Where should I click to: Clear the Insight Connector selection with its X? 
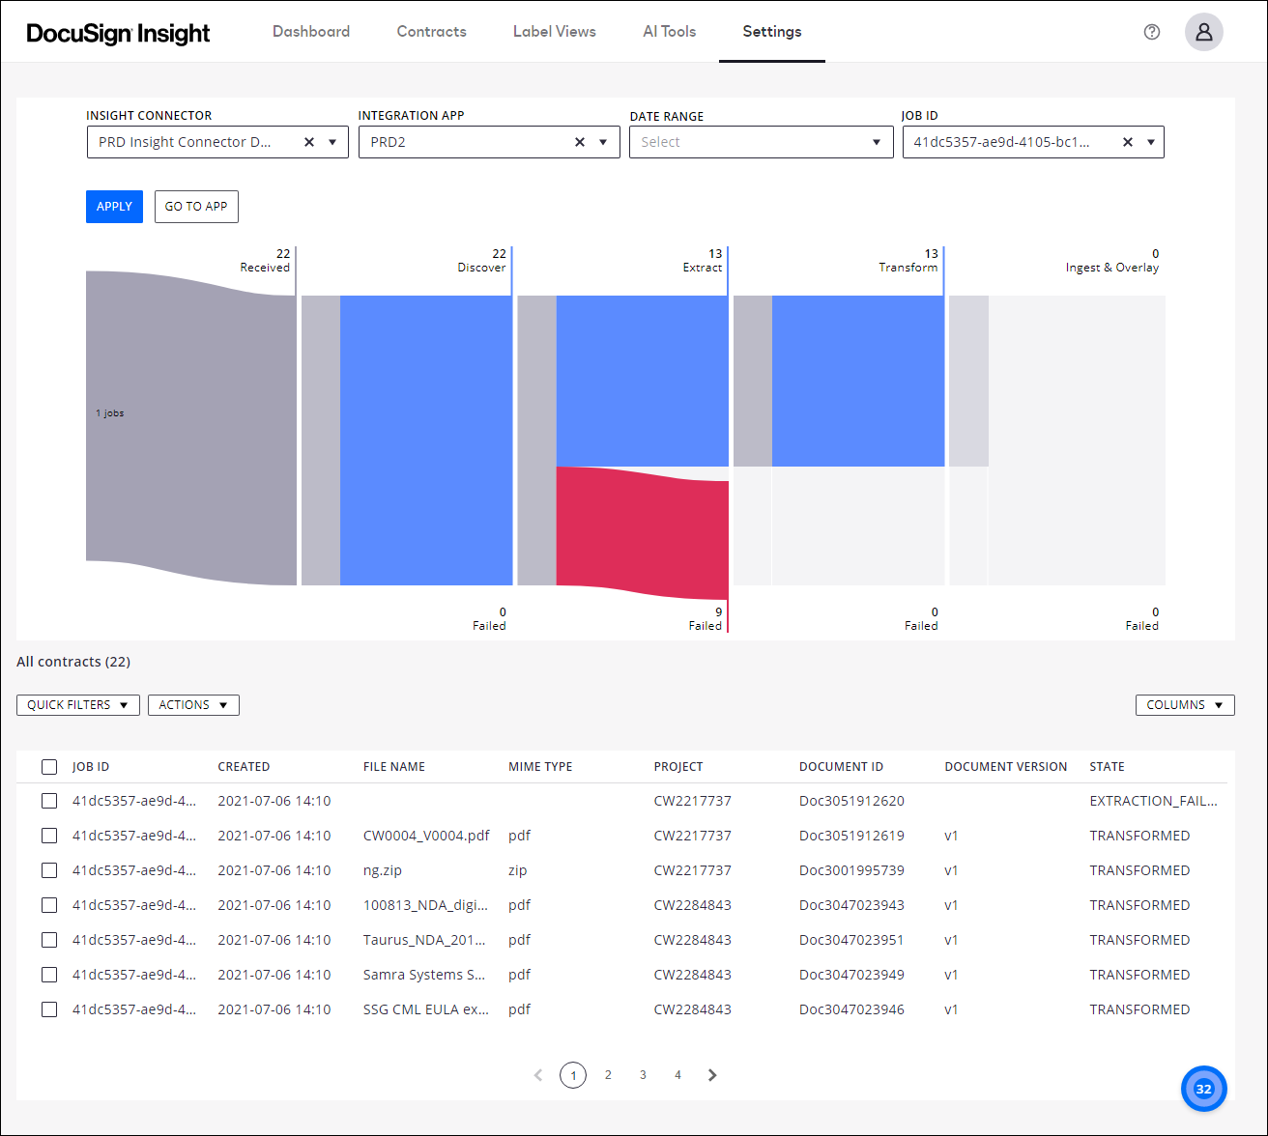[308, 142]
